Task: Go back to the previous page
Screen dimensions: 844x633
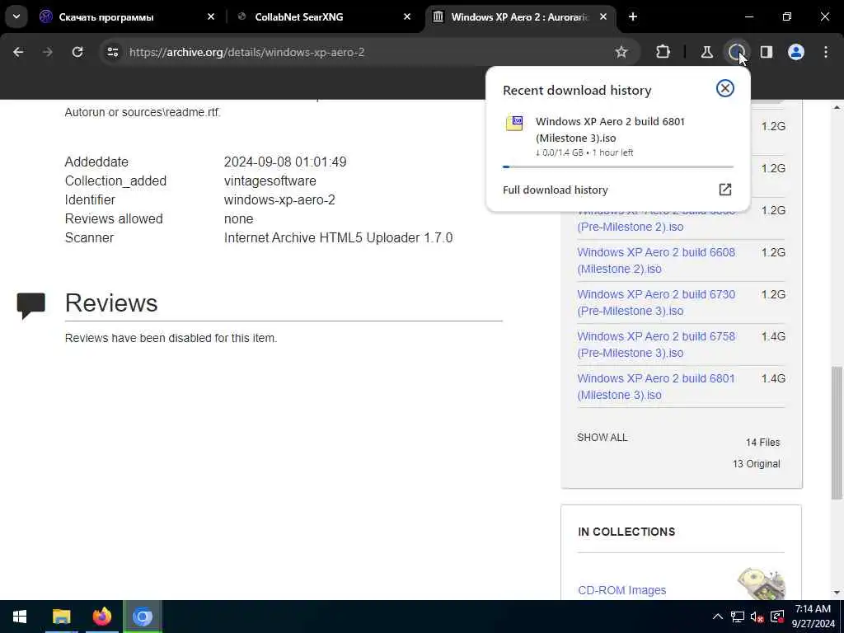Action: (18, 52)
